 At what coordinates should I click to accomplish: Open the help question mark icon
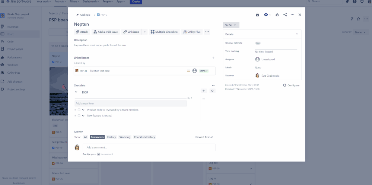354,1
